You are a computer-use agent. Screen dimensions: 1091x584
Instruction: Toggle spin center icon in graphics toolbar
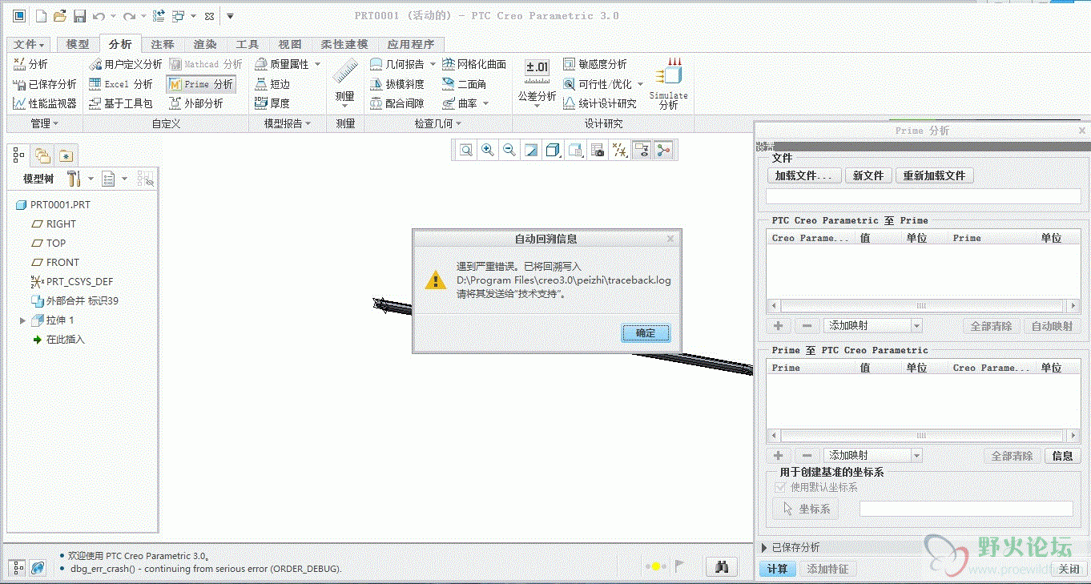click(662, 150)
